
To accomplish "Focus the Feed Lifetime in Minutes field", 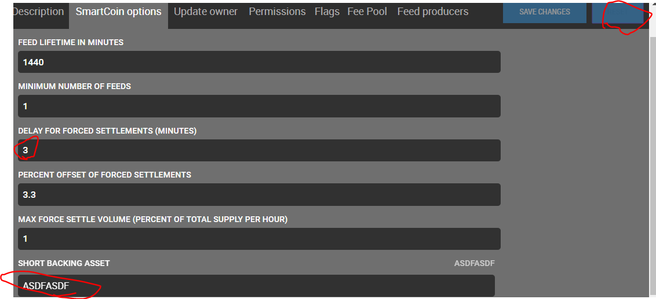I will tap(259, 62).
